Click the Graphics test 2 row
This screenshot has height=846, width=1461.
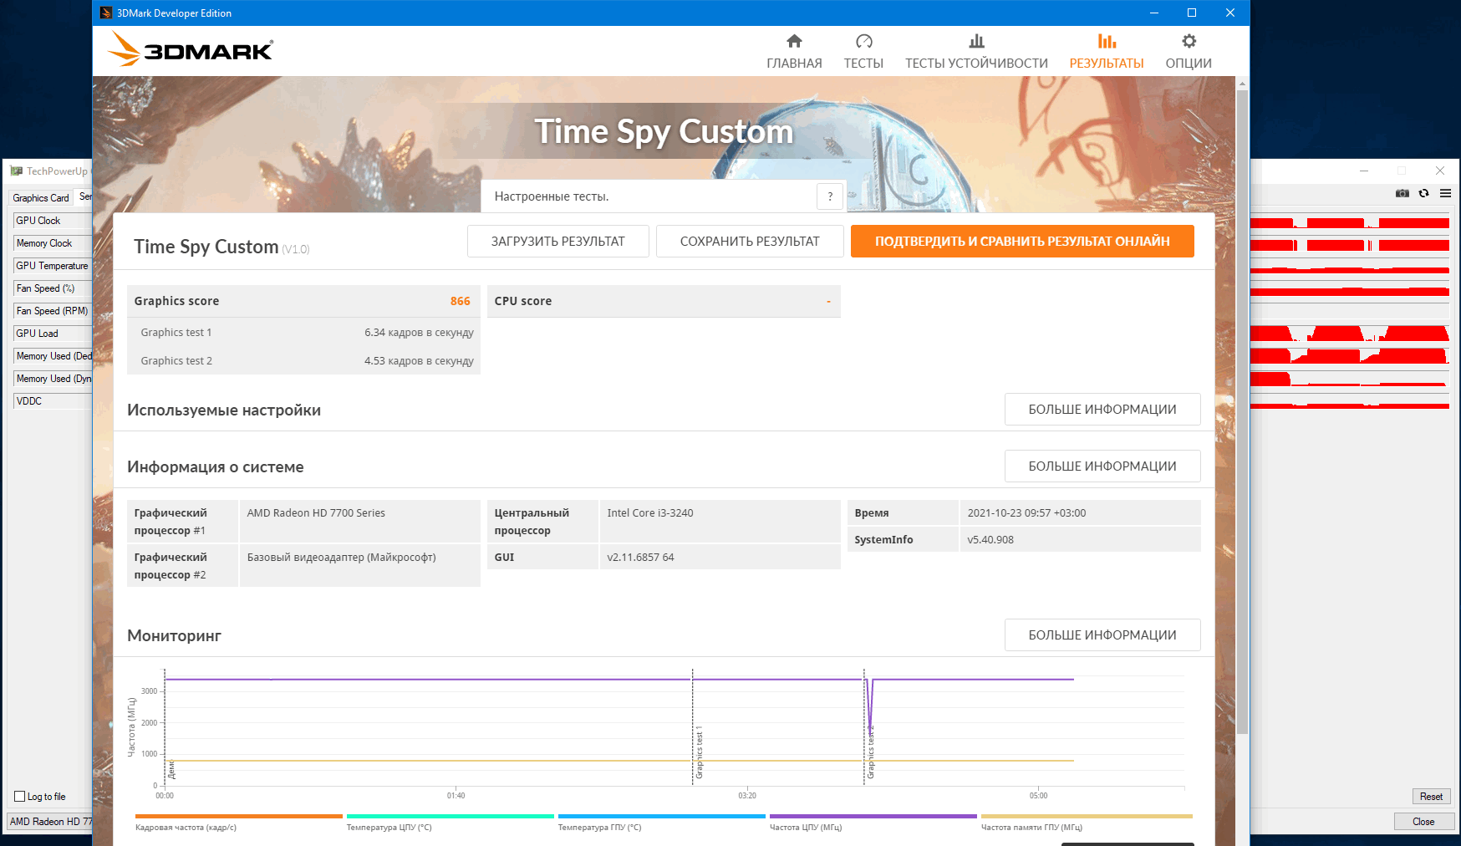303,361
